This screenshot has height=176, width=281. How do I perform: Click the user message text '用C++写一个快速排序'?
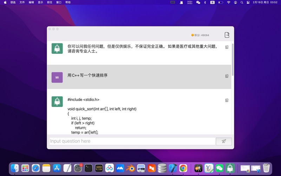pos(87,75)
